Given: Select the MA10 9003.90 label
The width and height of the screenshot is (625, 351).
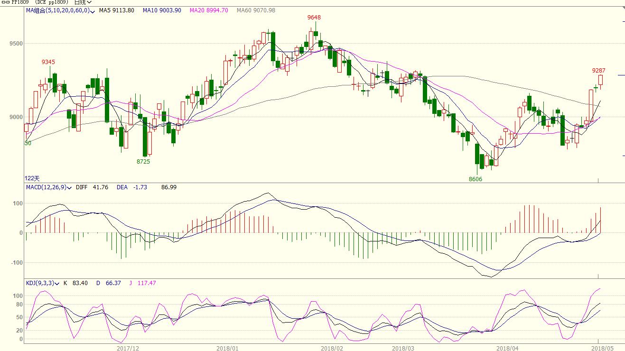Looking at the screenshot, I should coord(162,10).
